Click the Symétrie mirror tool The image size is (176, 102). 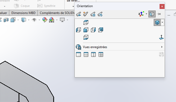coord(46,6)
